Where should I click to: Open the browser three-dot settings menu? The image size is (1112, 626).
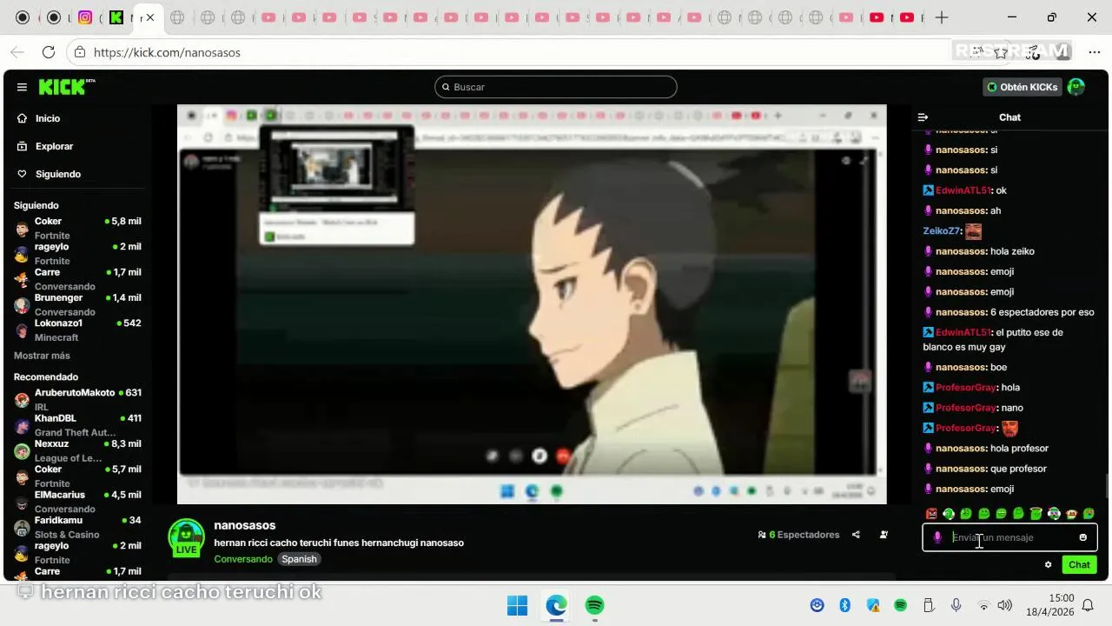pyautogui.click(x=1095, y=52)
